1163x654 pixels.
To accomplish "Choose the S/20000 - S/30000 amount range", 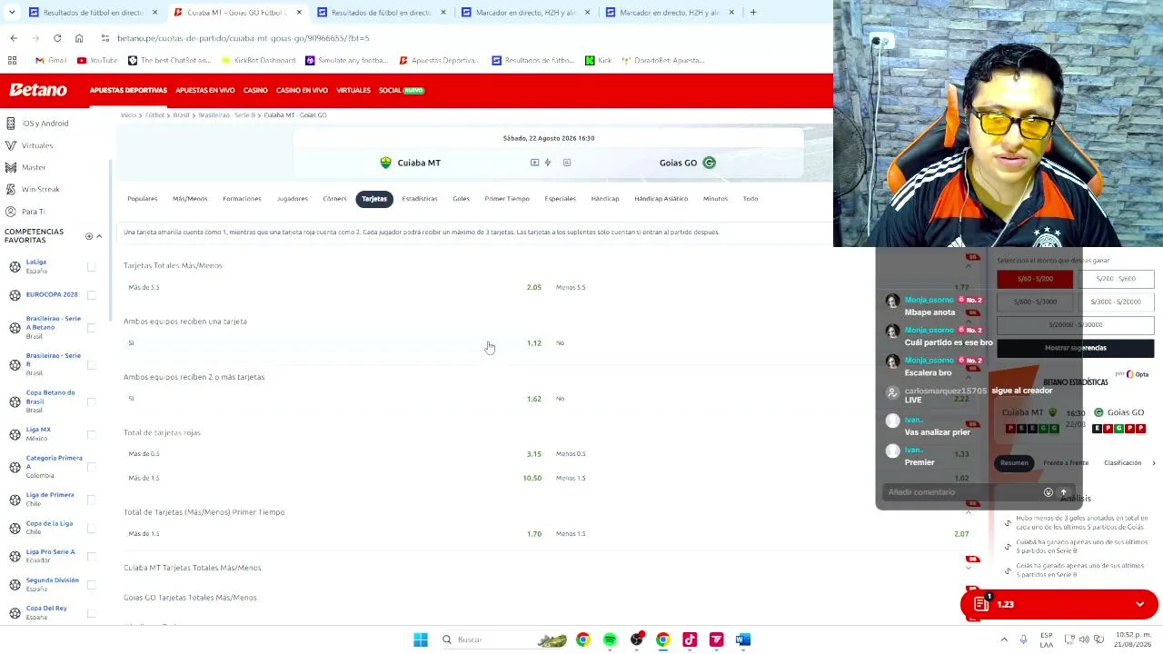I will tap(1076, 324).
